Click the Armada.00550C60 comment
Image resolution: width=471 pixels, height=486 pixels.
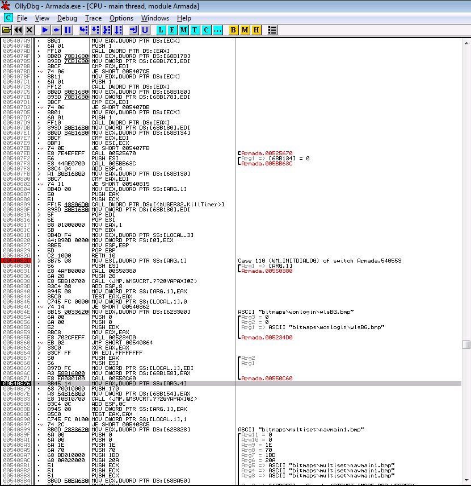pyautogui.click(x=267, y=379)
